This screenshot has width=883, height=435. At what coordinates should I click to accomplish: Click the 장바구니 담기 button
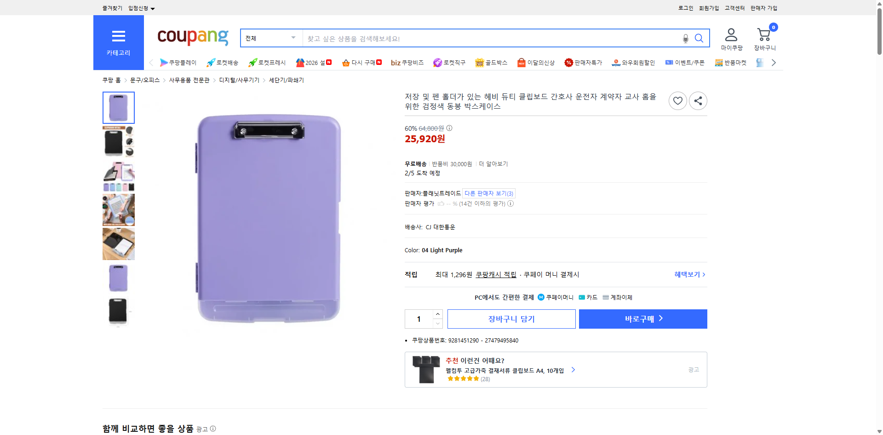(x=510, y=319)
